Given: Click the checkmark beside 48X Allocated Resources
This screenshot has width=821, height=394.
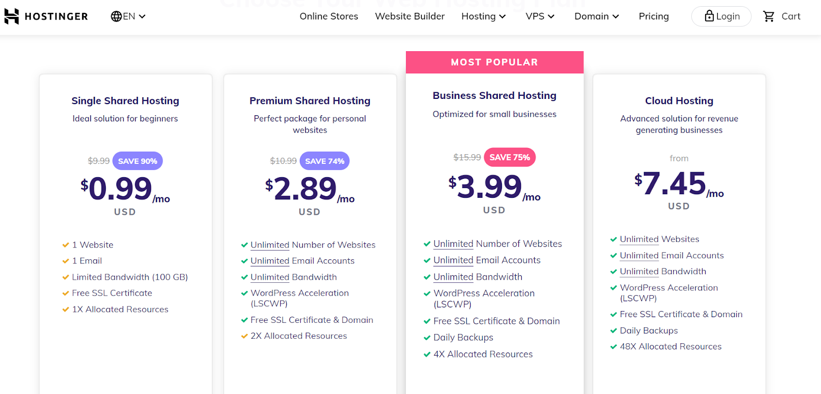Looking at the screenshot, I should click(613, 347).
